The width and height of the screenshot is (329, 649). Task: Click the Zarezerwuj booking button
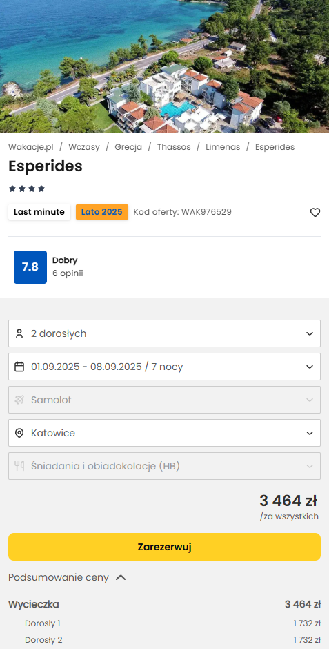click(164, 547)
